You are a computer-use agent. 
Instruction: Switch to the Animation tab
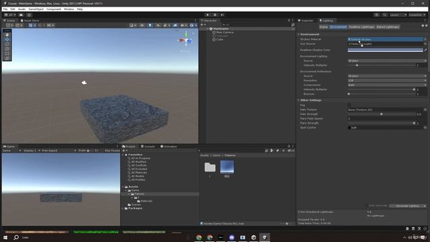click(x=169, y=147)
